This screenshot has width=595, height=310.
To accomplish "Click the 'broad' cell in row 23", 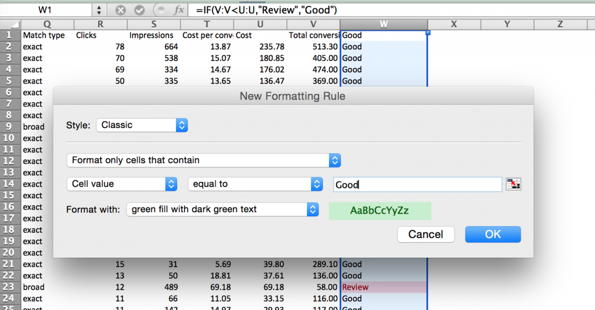I will tap(48, 287).
